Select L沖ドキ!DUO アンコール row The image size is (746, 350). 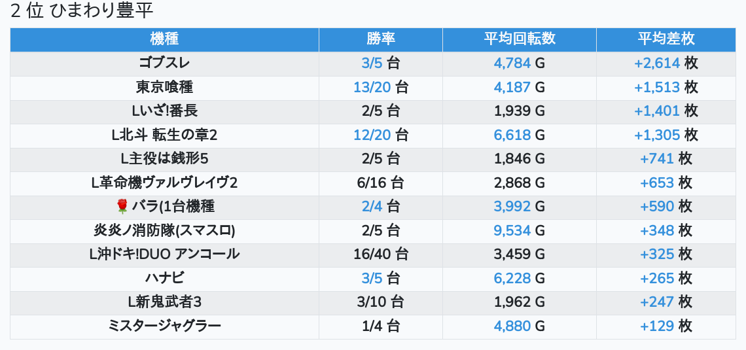point(164,254)
